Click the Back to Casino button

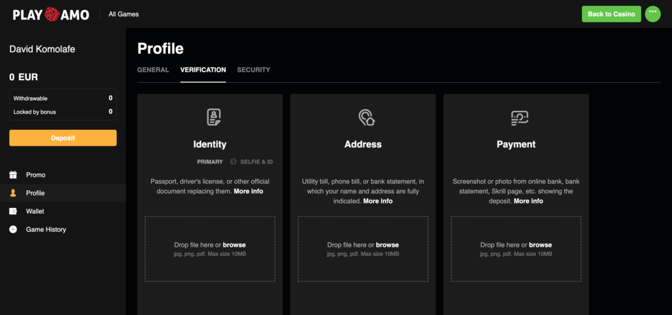click(611, 14)
